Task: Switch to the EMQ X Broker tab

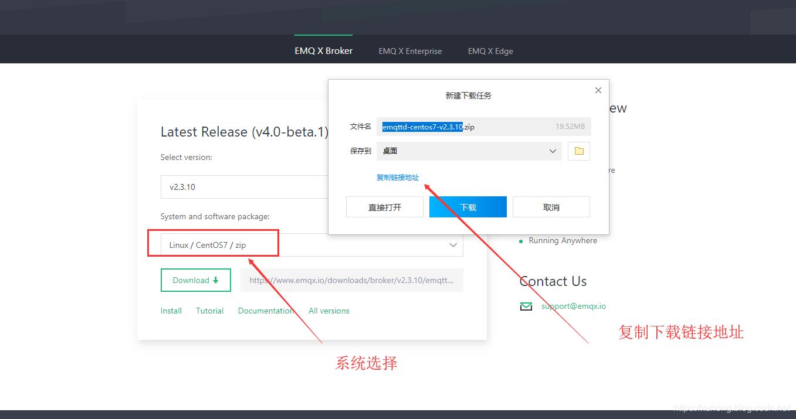Action: tap(323, 51)
